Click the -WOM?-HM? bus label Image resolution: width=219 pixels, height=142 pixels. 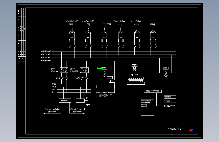click(x=46, y=61)
